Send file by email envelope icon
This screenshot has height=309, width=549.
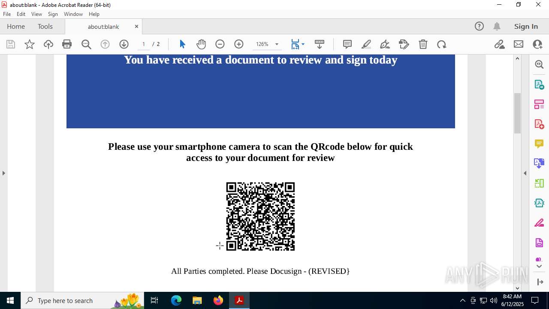tap(519, 44)
